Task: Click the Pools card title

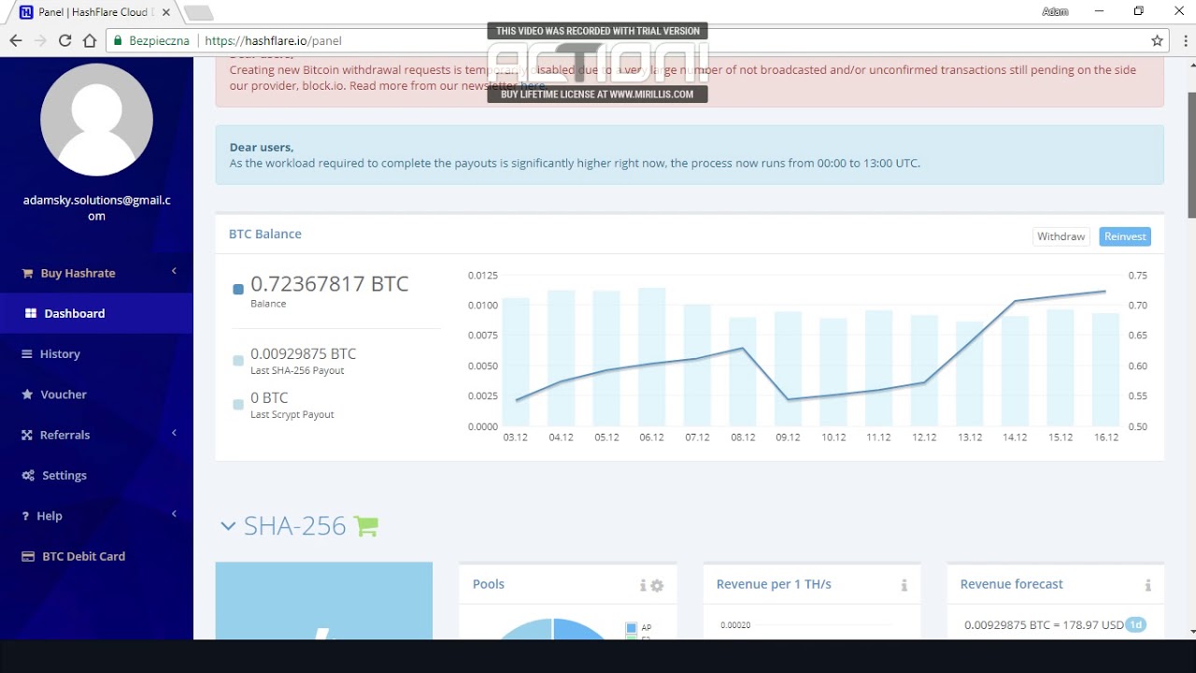Action: (x=489, y=584)
